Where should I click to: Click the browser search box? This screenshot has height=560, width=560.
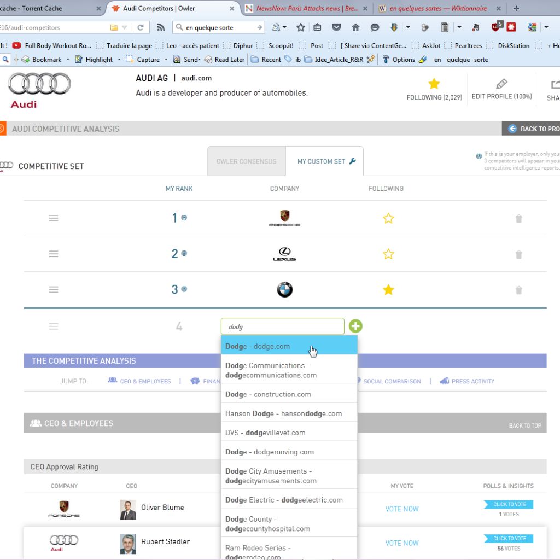click(x=219, y=27)
